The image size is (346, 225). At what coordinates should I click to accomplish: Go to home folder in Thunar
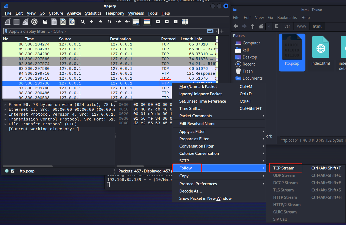(x=261, y=26)
